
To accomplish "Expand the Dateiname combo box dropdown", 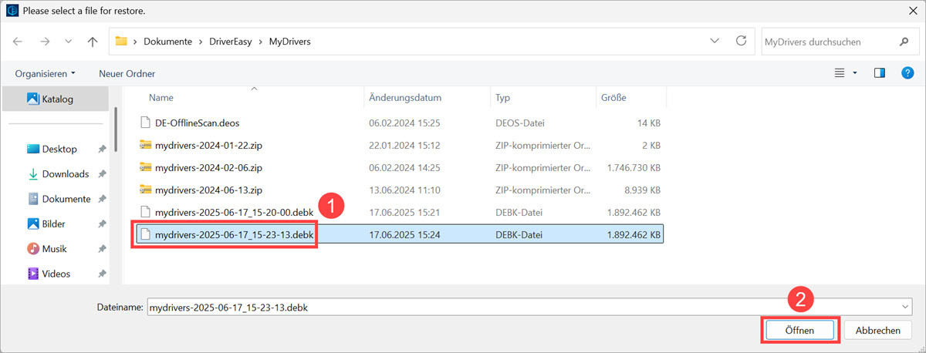I will tap(904, 307).
